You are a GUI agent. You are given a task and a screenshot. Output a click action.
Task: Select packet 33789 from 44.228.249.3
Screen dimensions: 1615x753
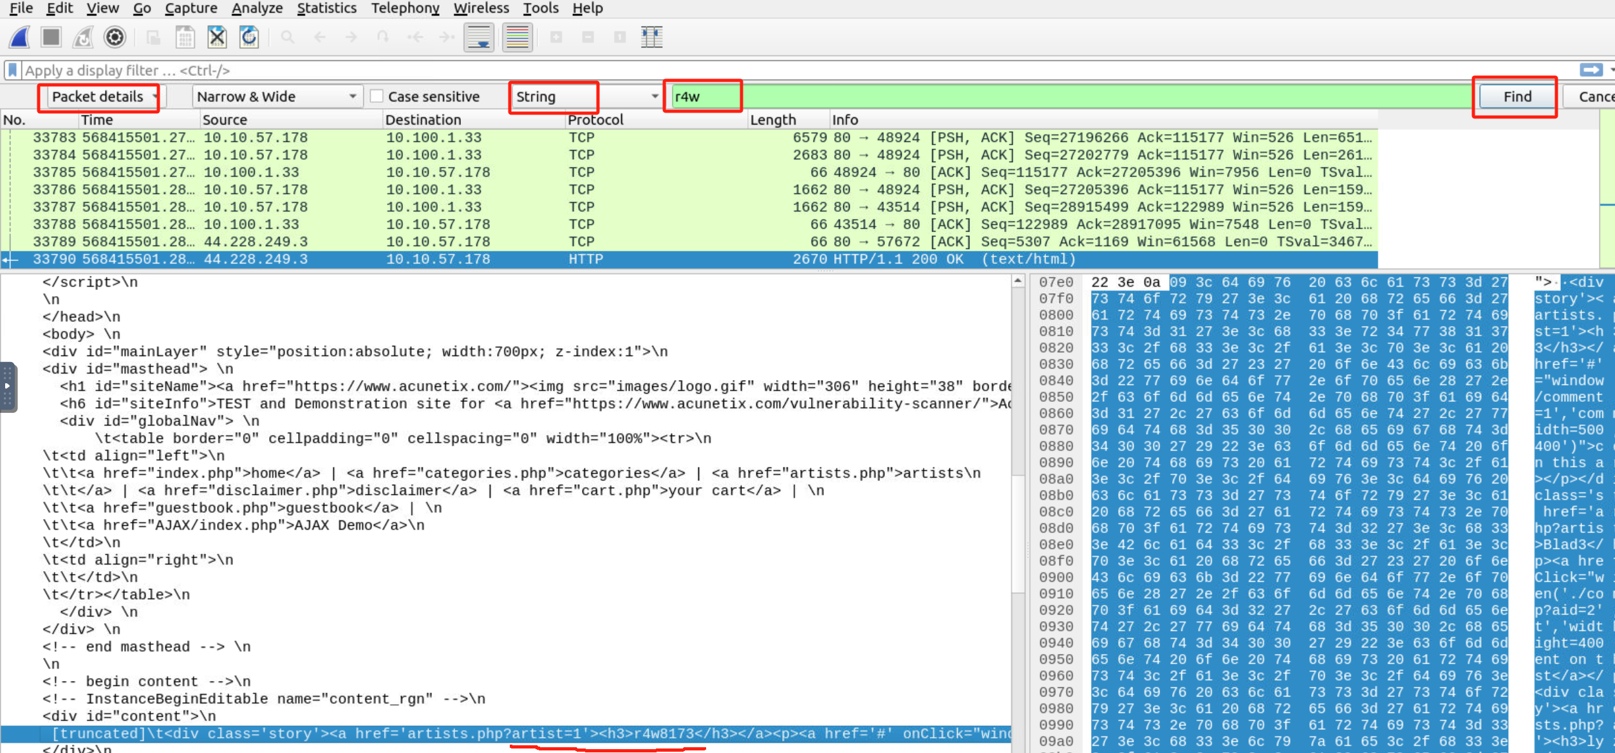(x=689, y=242)
